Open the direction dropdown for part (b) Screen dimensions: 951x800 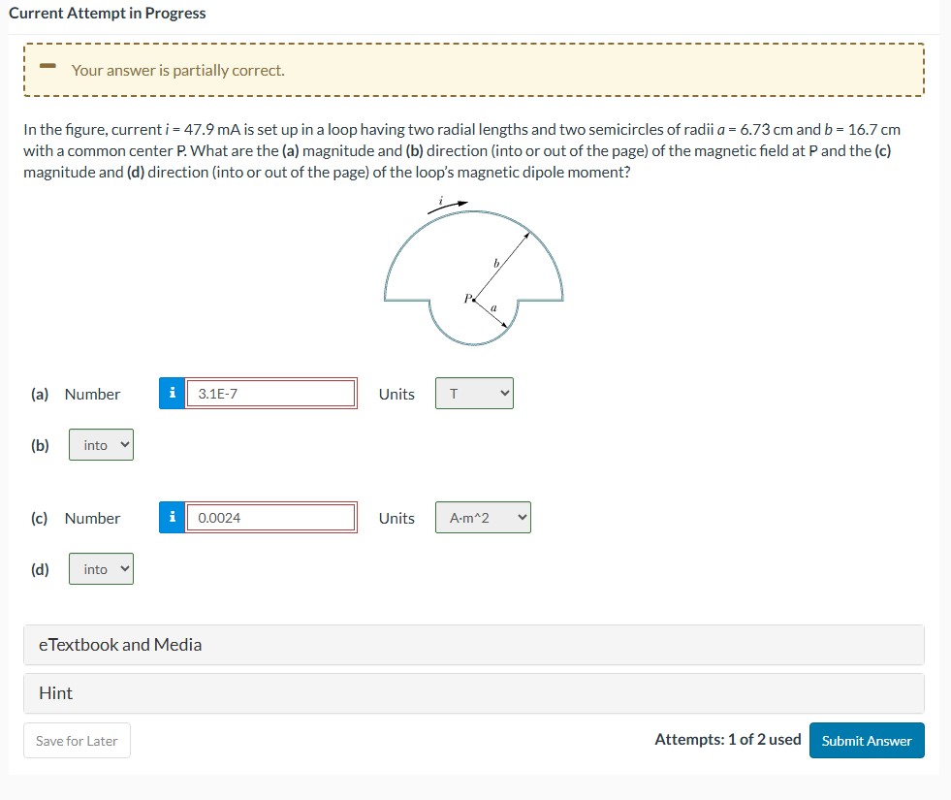(100, 444)
